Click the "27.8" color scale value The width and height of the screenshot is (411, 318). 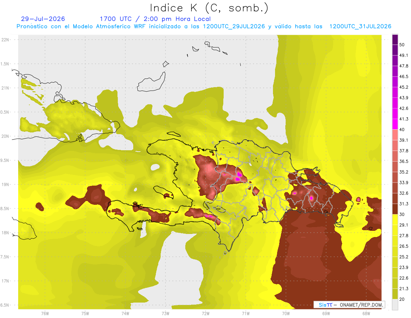pyautogui.click(x=403, y=236)
